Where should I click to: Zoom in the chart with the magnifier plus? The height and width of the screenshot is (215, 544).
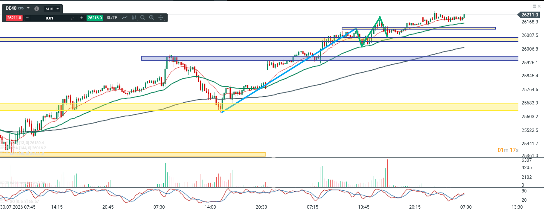152,18
